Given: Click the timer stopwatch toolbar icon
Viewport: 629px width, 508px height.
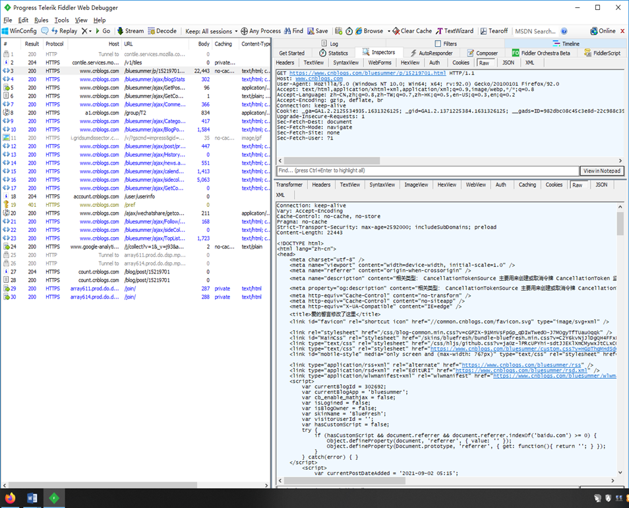Looking at the screenshot, I should point(349,31).
